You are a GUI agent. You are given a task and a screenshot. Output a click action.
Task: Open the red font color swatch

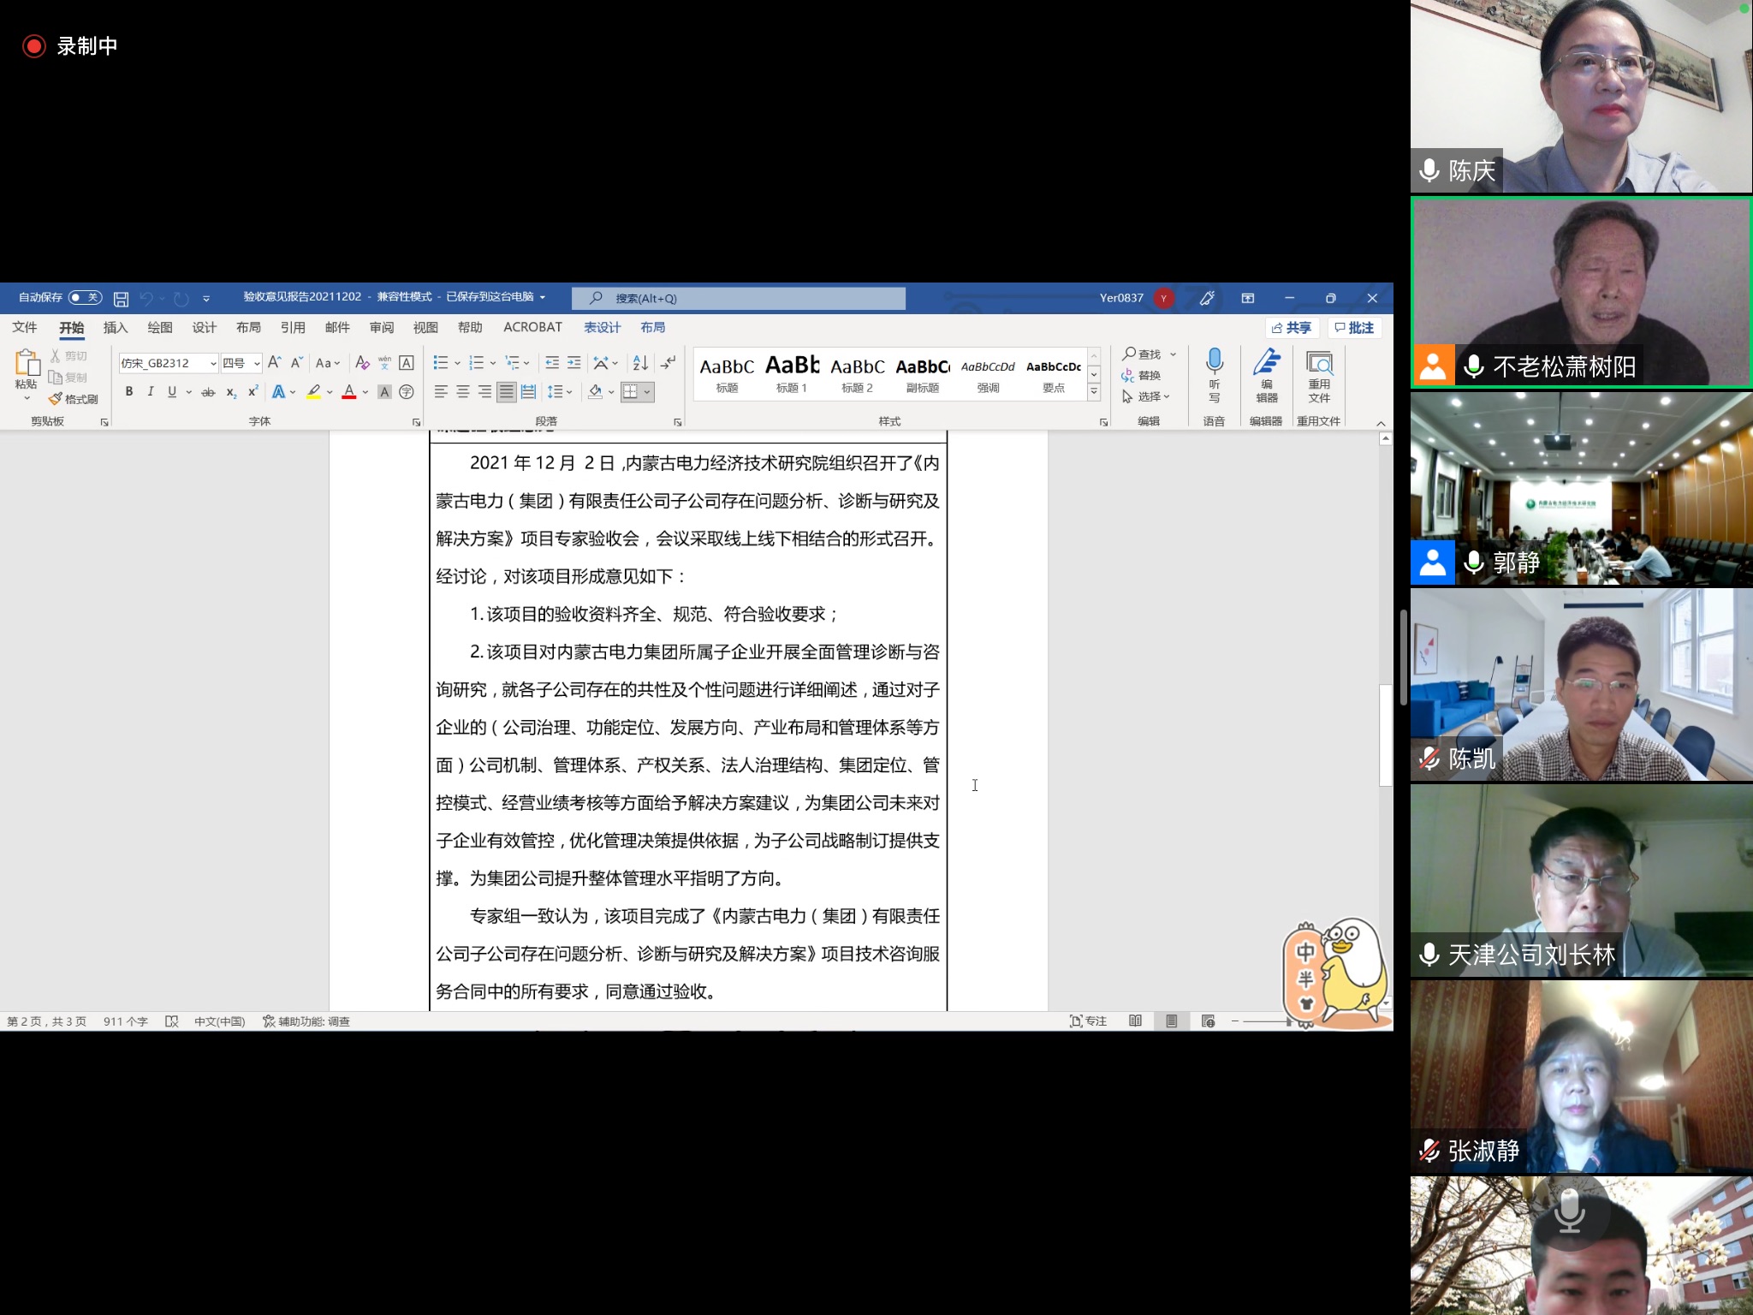tap(349, 392)
